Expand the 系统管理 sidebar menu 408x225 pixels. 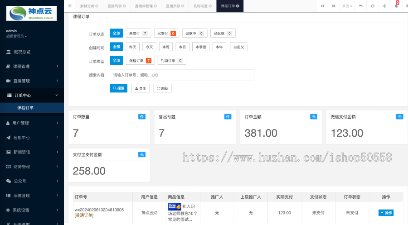coord(32,196)
